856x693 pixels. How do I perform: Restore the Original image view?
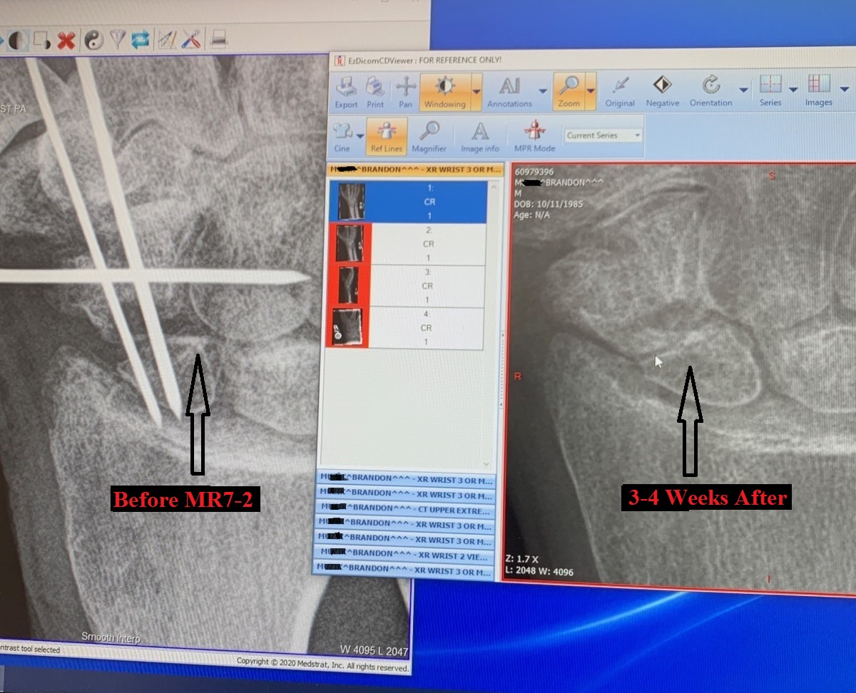[620, 93]
